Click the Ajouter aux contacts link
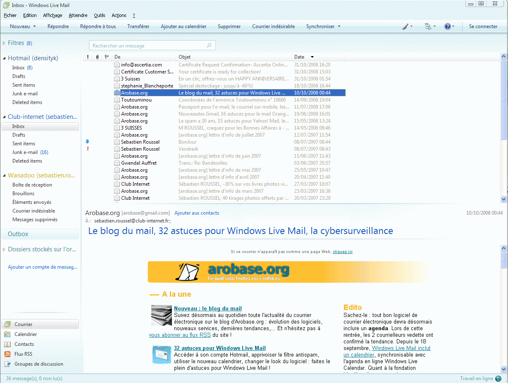Image resolution: width=508 pixels, height=383 pixels. click(197, 213)
